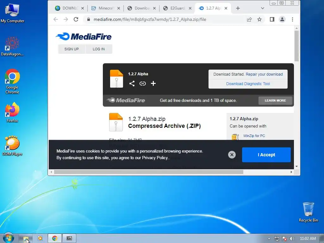The image size is (324, 243).
Task: Click the plus icon to save file
Action: (153, 84)
